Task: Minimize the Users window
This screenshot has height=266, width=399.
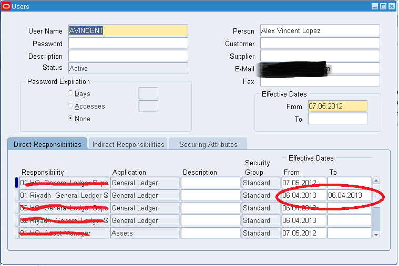Action: coord(375,6)
